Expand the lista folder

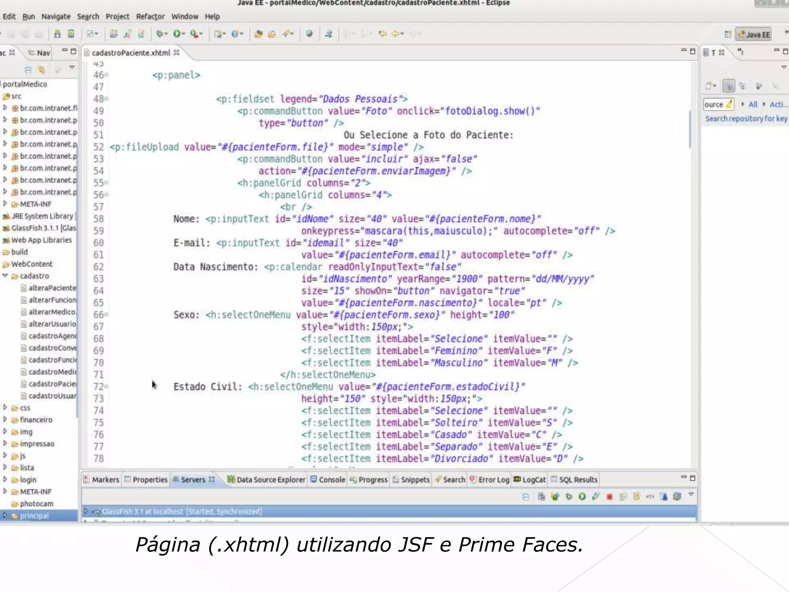[5, 467]
